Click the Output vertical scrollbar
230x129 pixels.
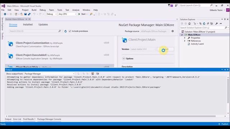point(228,91)
